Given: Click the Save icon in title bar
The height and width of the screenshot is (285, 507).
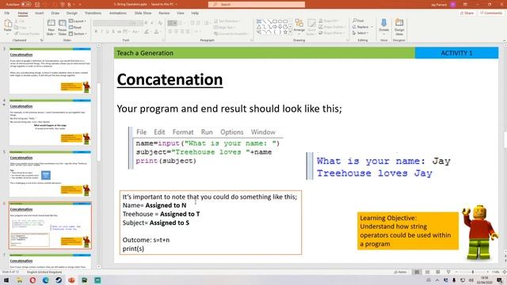Looking at the screenshot, I should pyautogui.click(x=37, y=5).
